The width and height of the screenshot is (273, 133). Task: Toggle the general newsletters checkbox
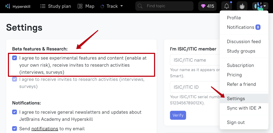click(15, 112)
